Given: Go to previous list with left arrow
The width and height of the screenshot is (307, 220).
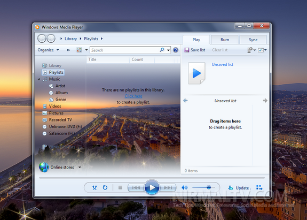Looking at the screenshot, I should coord(185,101).
